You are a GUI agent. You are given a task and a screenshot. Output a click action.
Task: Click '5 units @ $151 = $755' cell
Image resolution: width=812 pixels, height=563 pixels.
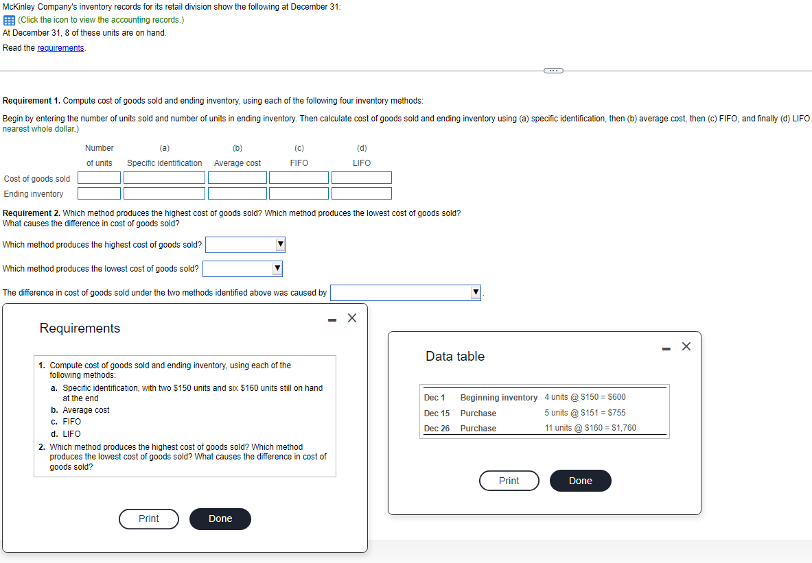pyautogui.click(x=585, y=412)
